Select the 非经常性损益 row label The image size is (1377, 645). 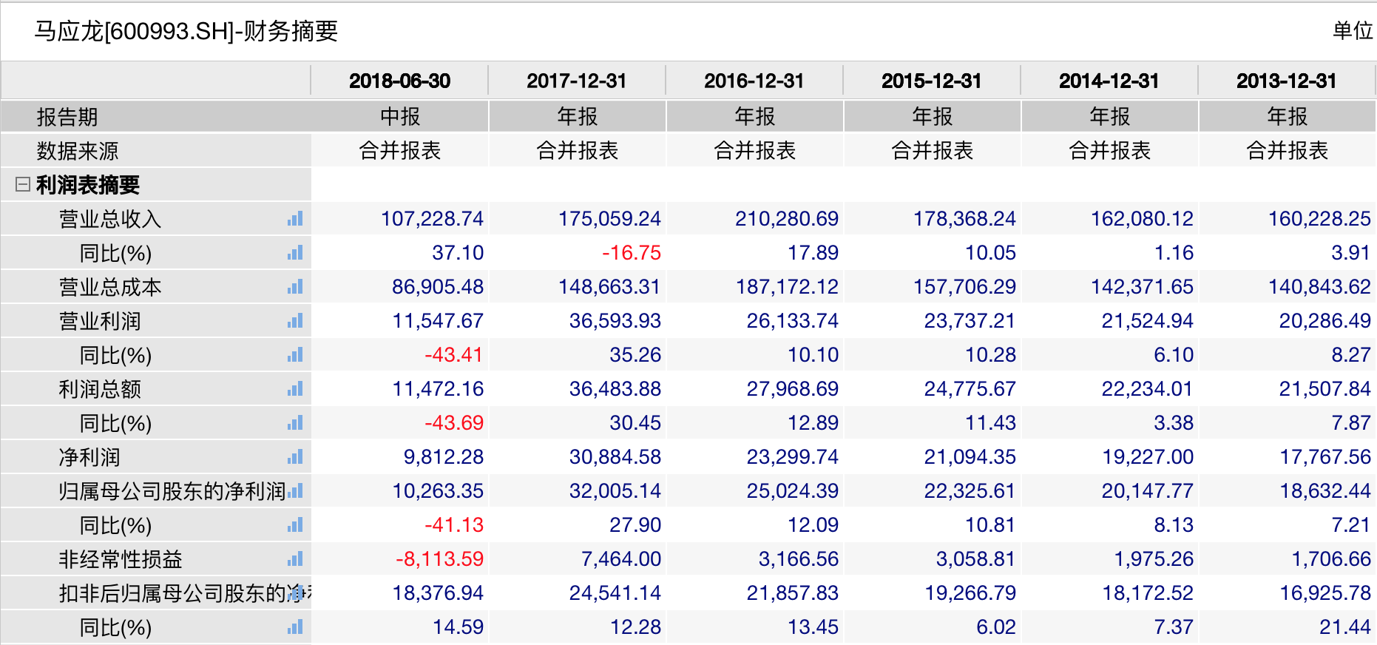[x=121, y=559]
